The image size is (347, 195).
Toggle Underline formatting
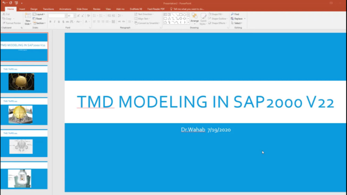[x=59, y=22]
